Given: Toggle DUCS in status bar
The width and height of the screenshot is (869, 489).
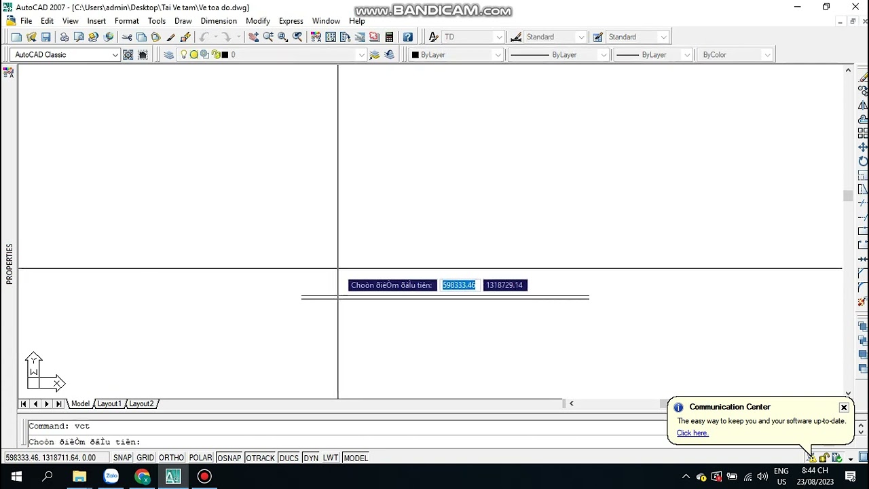Looking at the screenshot, I should pos(289,458).
